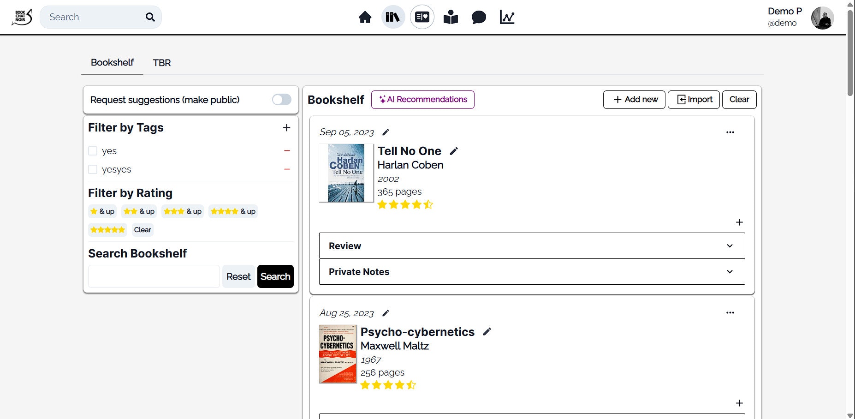This screenshot has height=419, width=855.
Task: Click Reset in Search Bookshelf
Action: [238, 276]
